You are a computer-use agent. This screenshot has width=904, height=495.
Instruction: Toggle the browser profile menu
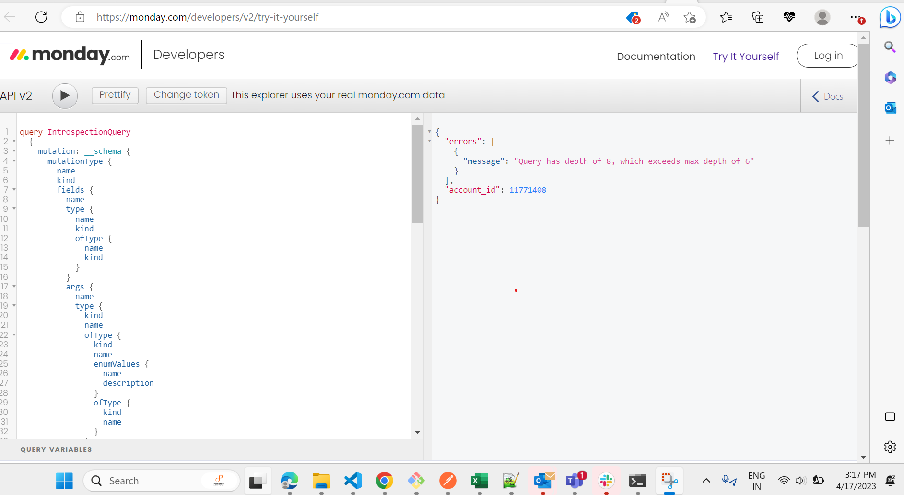tap(822, 17)
